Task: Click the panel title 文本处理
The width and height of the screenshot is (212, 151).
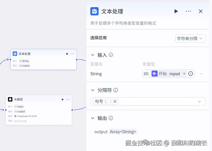Action: (x=112, y=11)
